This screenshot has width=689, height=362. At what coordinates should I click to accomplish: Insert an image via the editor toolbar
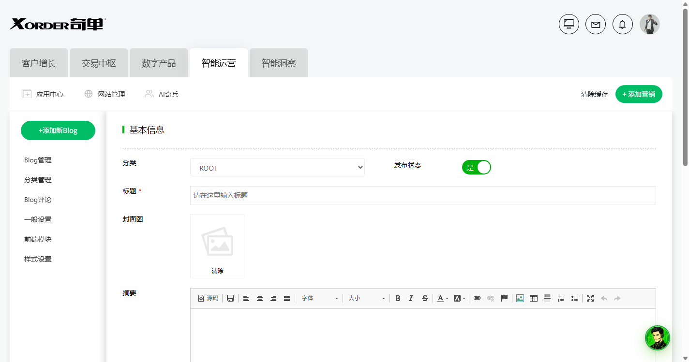click(520, 298)
